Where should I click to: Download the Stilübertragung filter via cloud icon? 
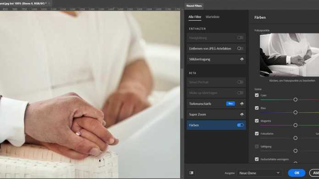coord(242,60)
